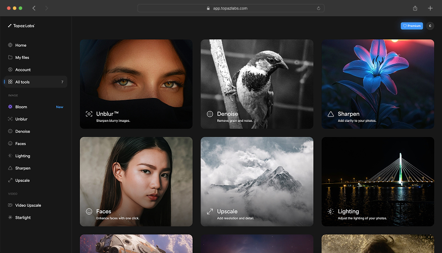Click the All tools grid icon
The height and width of the screenshot is (253, 442).
tap(10, 82)
